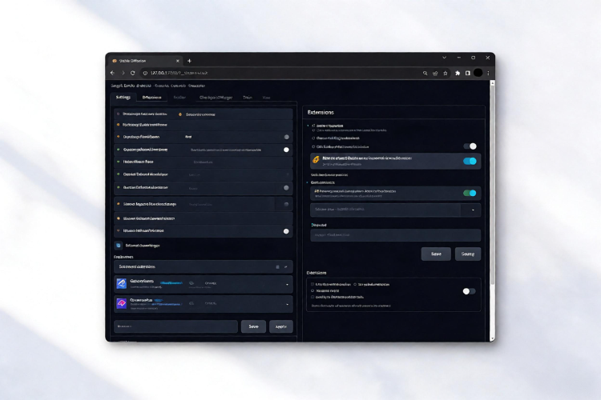Click the browser forward arrow
Screen dimensions: 601x400
123,73
